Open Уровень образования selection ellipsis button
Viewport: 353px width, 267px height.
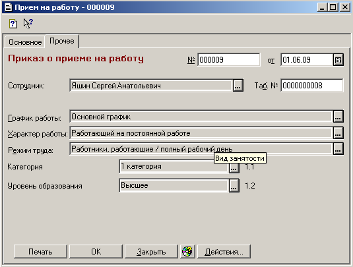tap(234, 186)
